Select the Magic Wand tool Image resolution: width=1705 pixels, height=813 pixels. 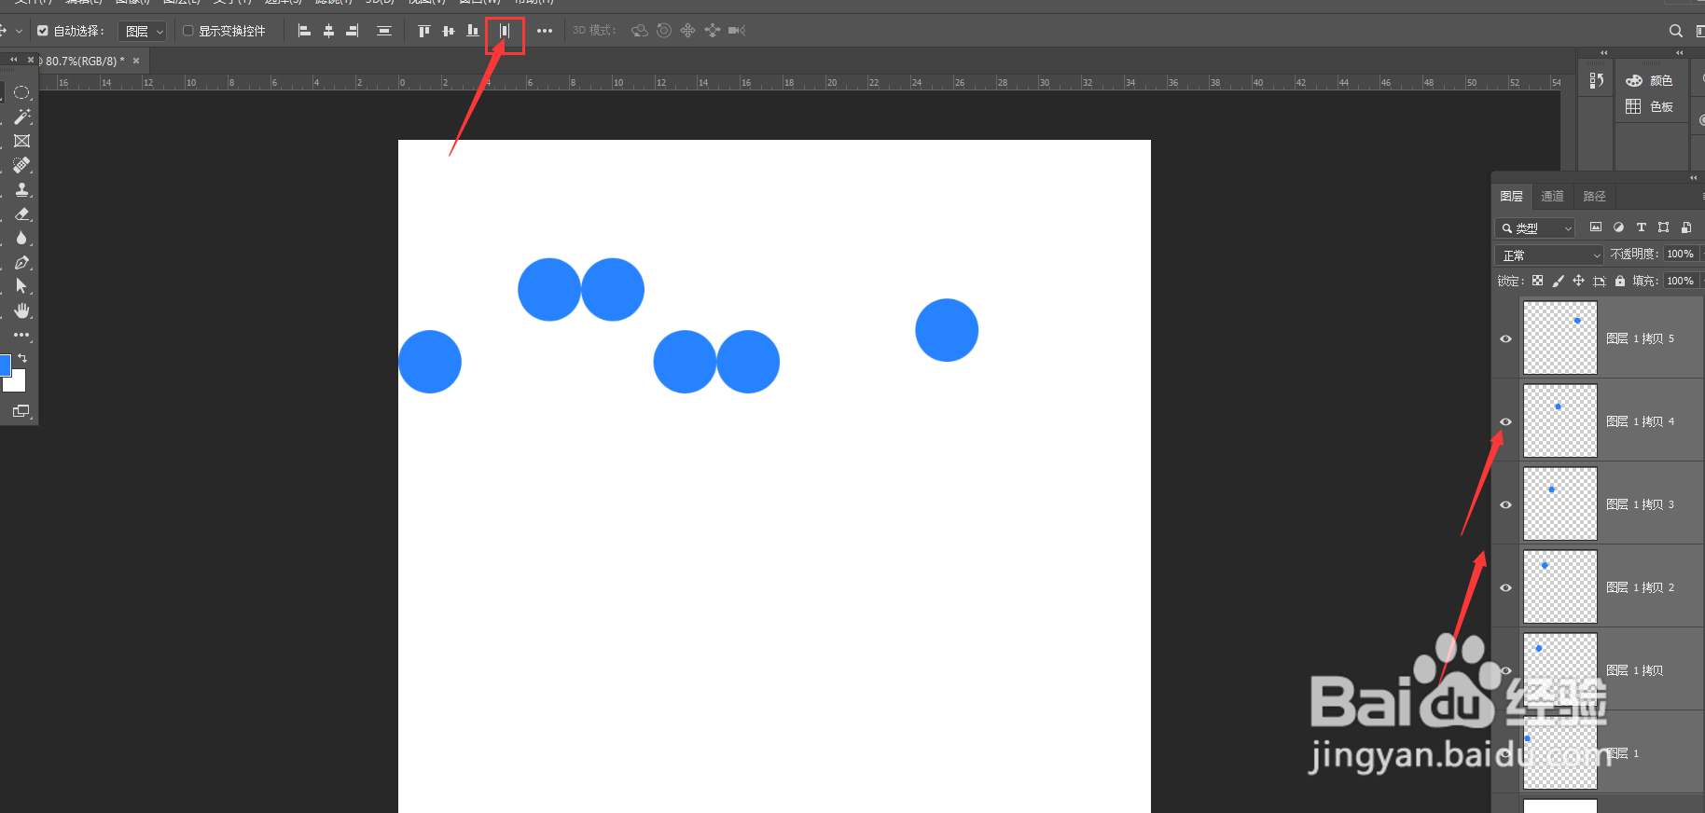21,117
